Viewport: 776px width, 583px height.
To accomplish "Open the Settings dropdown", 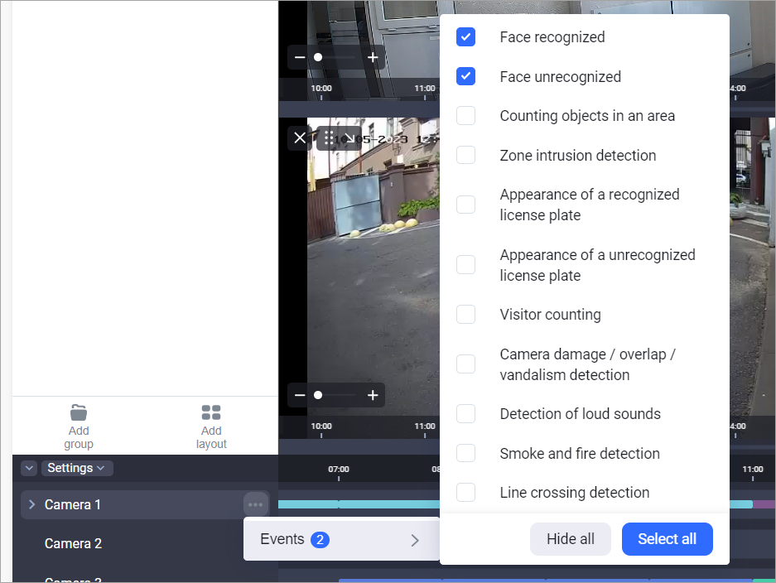I will tap(77, 468).
